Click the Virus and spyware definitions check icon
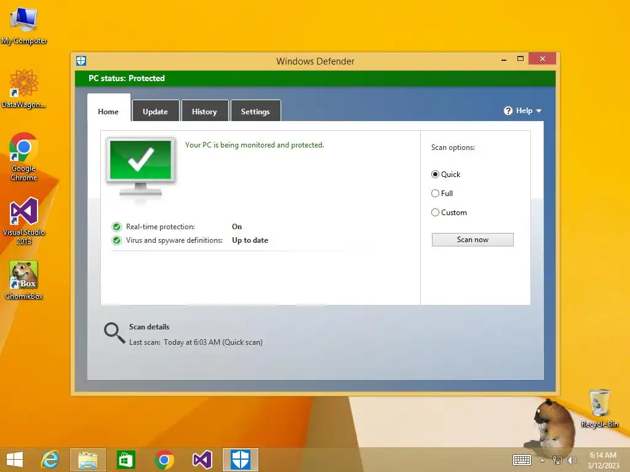Image resolution: width=630 pixels, height=472 pixels. [116, 240]
